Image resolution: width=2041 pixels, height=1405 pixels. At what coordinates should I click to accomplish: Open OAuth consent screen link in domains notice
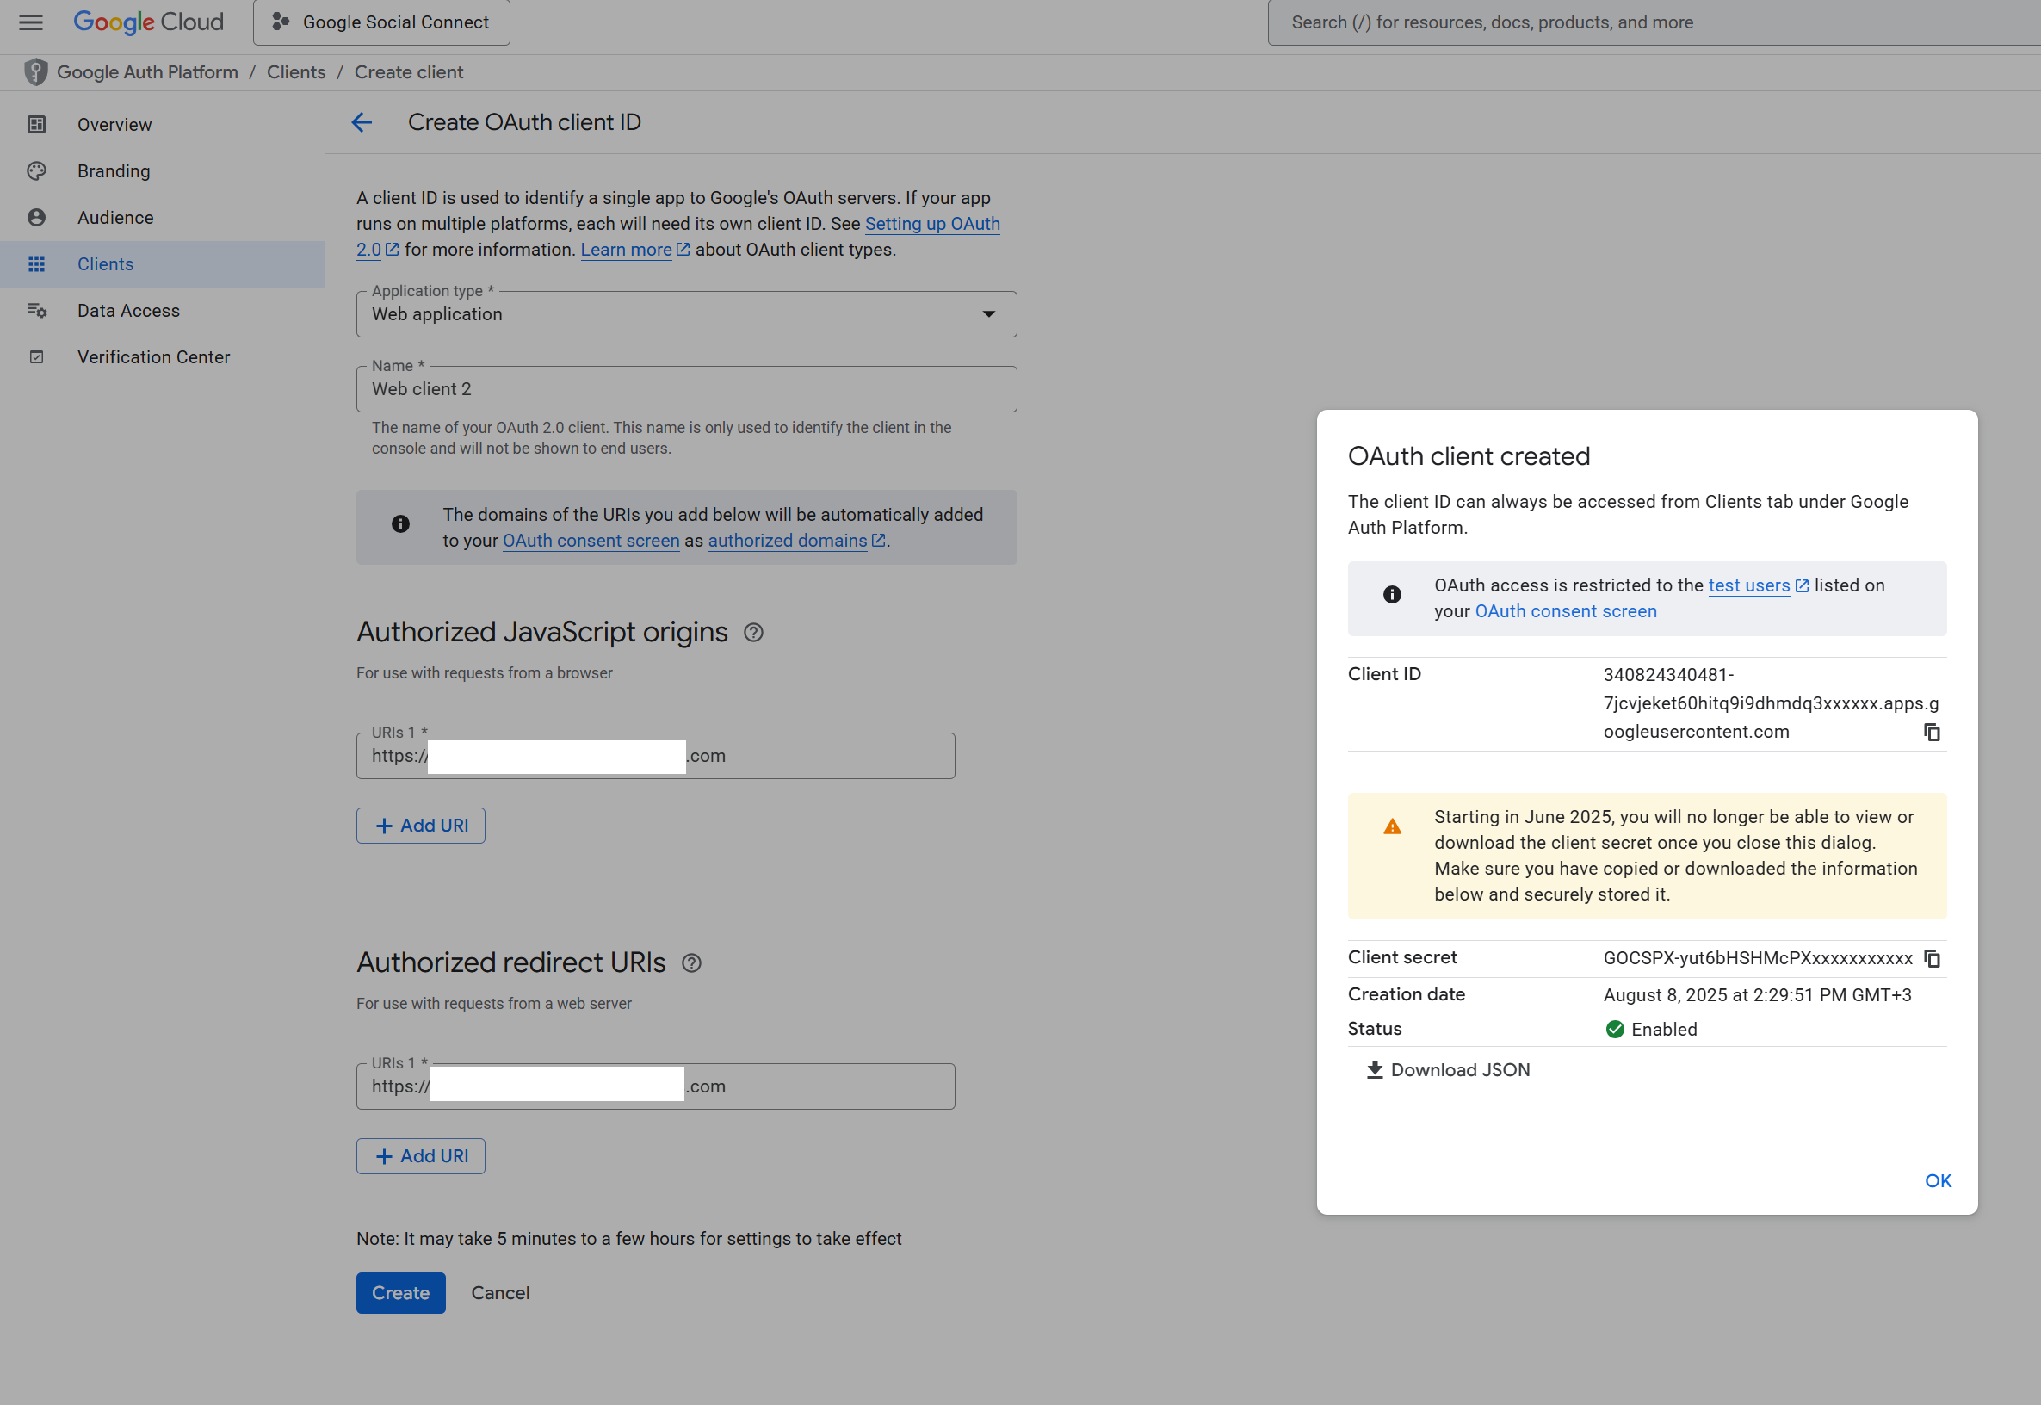(x=591, y=541)
